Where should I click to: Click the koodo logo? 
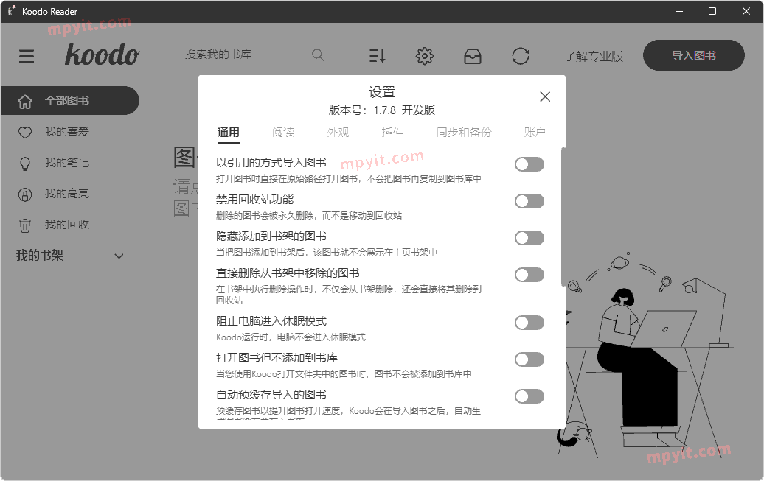tap(103, 54)
